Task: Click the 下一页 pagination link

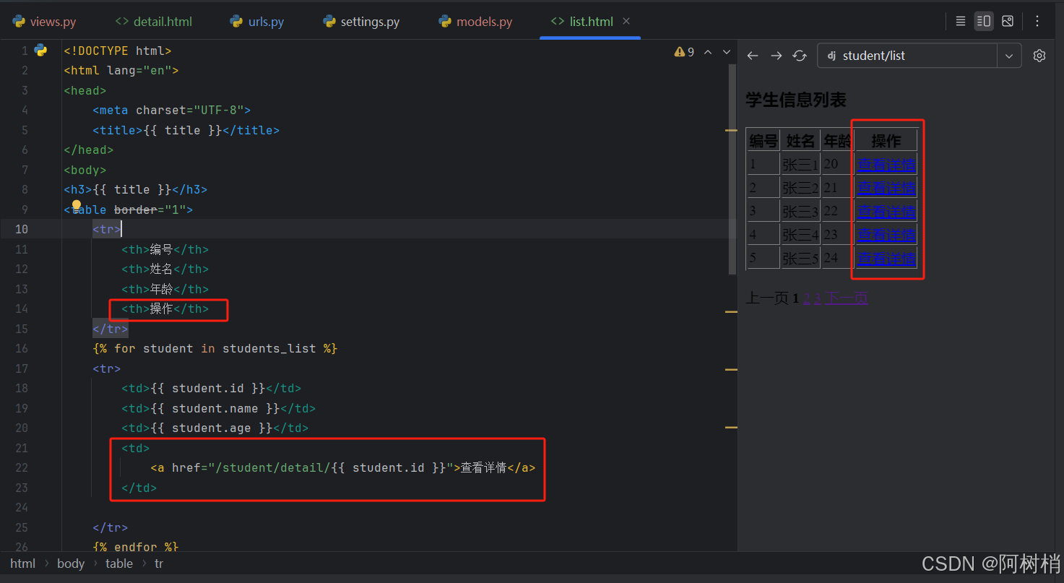Action: [x=848, y=298]
